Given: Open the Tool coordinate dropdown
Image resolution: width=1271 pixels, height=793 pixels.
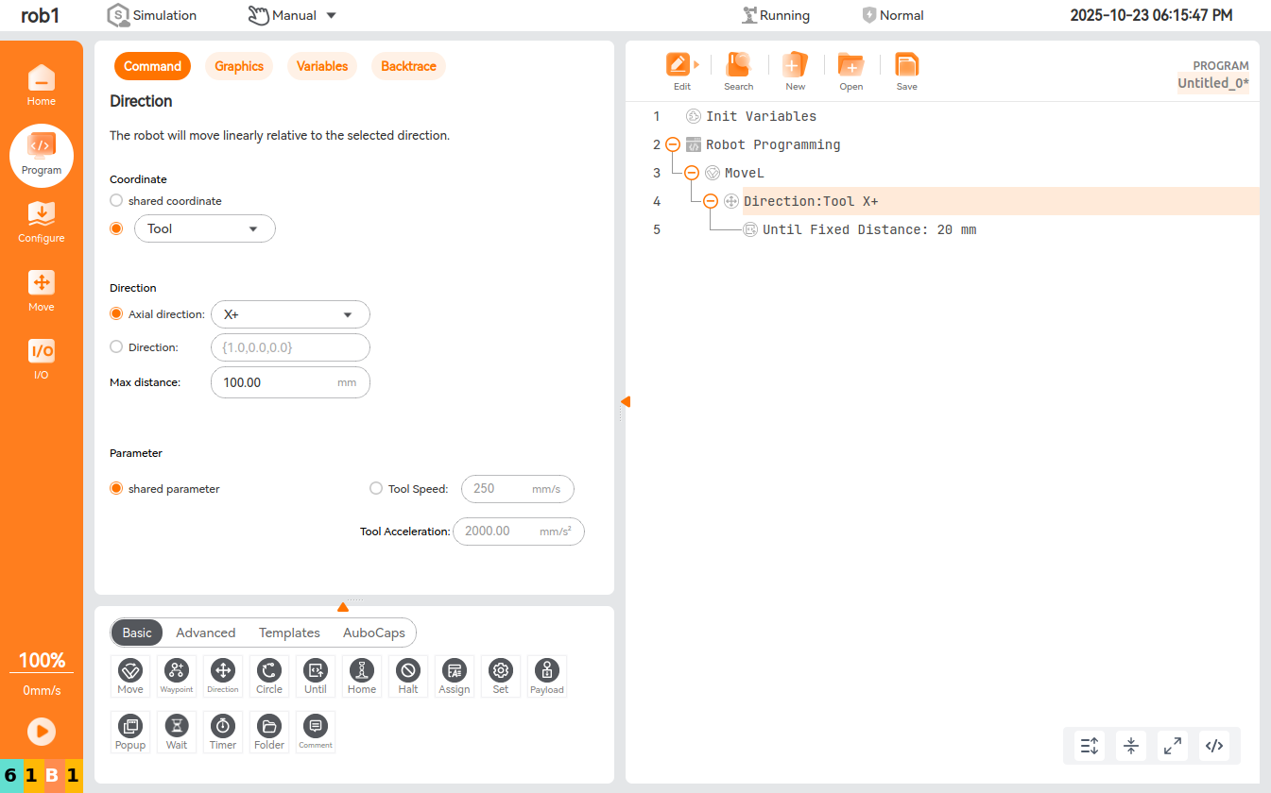Looking at the screenshot, I should point(205,228).
